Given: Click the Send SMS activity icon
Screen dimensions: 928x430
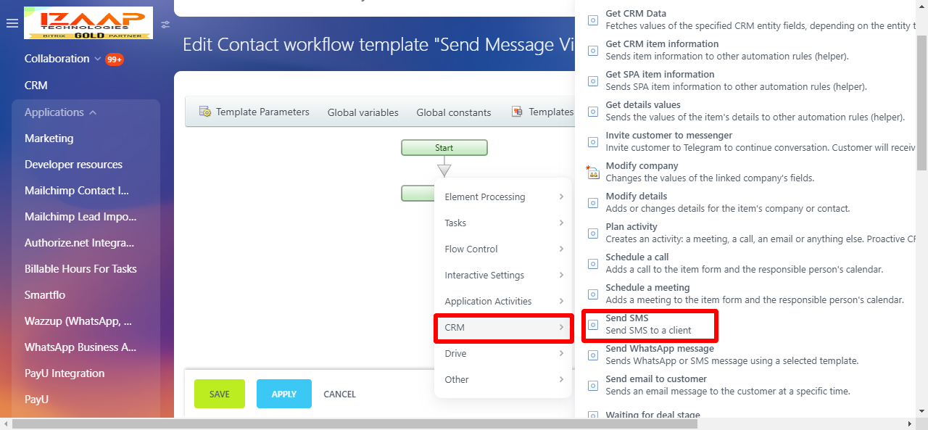Looking at the screenshot, I should (593, 325).
